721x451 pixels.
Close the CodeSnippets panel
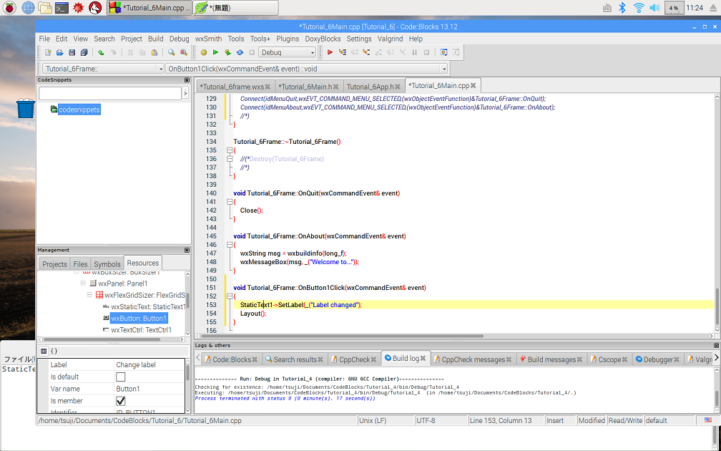click(x=187, y=80)
